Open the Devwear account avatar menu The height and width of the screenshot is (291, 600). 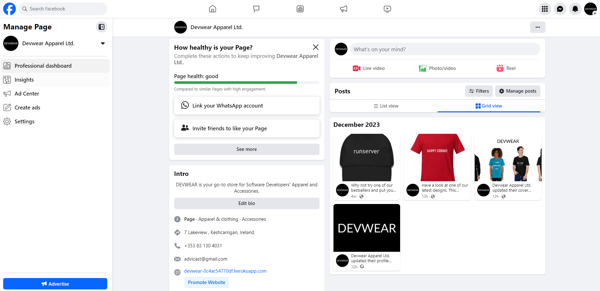pyautogui.click(x=590, y=9)
